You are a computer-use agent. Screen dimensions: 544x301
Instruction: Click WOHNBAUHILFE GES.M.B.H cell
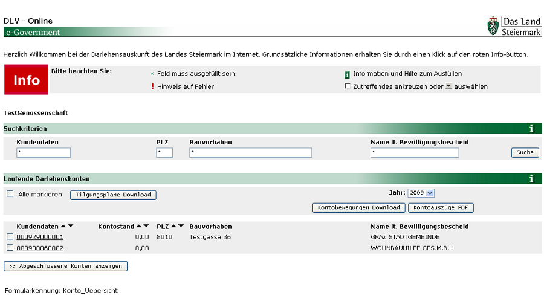[412, 248]
